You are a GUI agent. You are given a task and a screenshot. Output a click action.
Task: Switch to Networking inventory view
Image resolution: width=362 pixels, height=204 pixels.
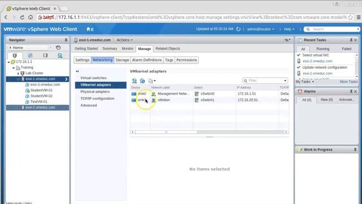[60, 56]
